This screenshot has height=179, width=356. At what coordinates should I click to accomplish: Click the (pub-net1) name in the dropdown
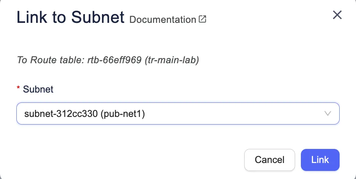click(x=123, y=113)
